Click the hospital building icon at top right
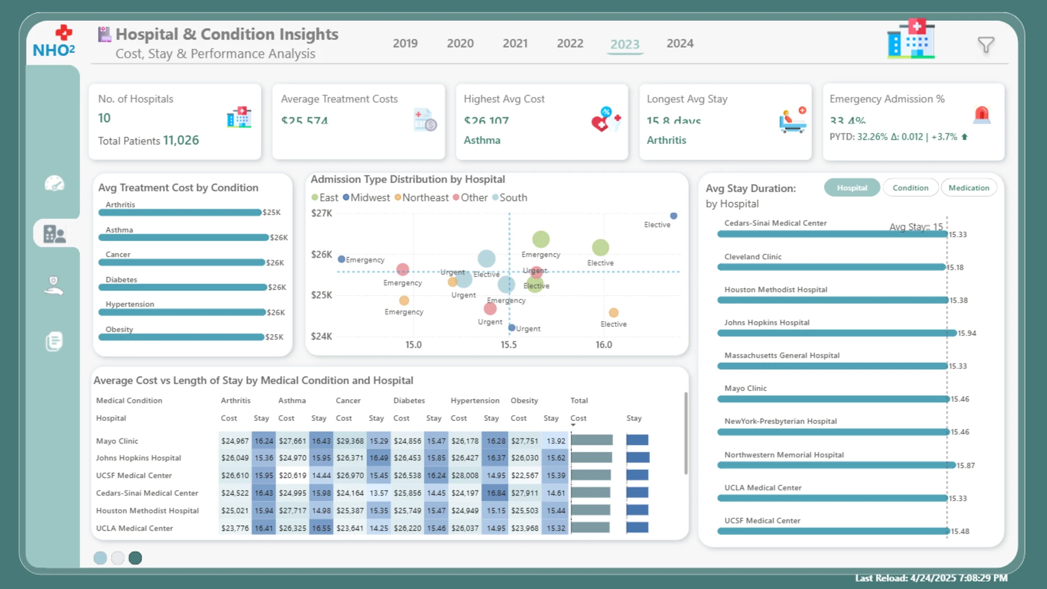The width and height of the screenshot is (1047, 589). pyautogui.click(x=911, y=39)
